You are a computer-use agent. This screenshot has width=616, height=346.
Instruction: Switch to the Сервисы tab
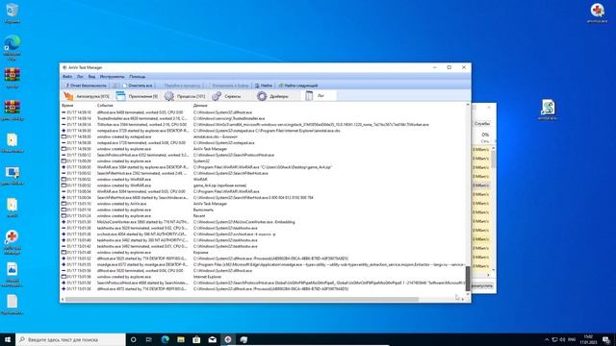(x=227, y=96)
